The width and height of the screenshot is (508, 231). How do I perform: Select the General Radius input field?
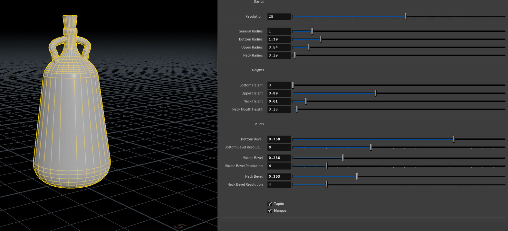click(x=279, y=31)
